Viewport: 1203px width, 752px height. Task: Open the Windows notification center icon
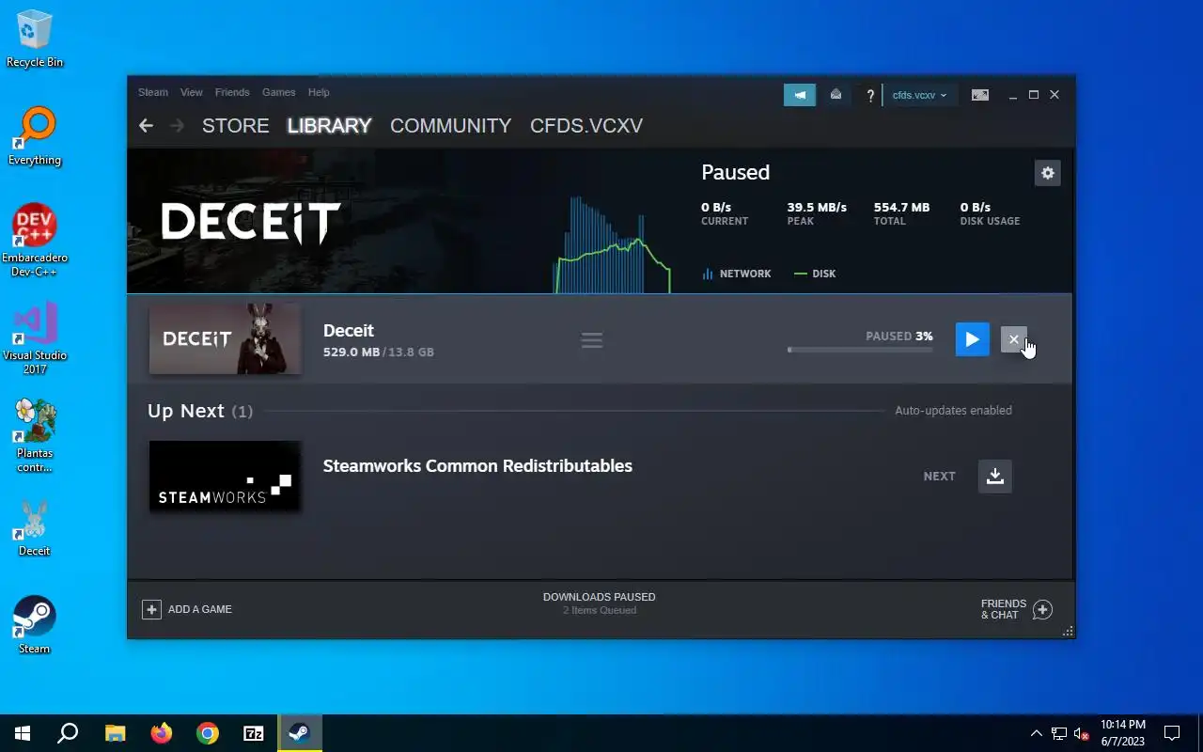click(x=1172, y=733)
